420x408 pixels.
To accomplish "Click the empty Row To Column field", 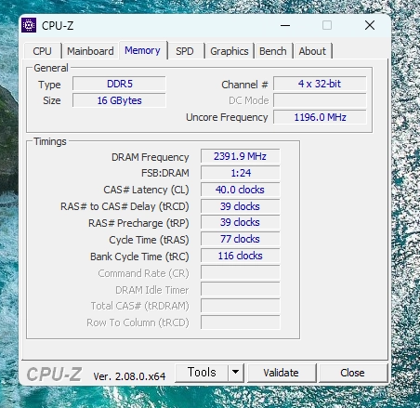I will 240,322.
